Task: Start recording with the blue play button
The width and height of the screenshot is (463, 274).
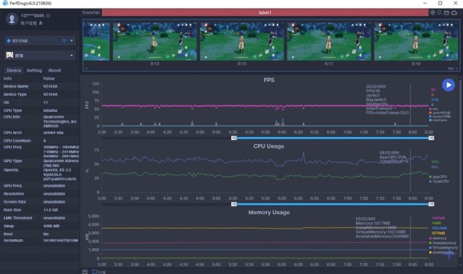Action: pyautogui.click(x=449, y=85)
